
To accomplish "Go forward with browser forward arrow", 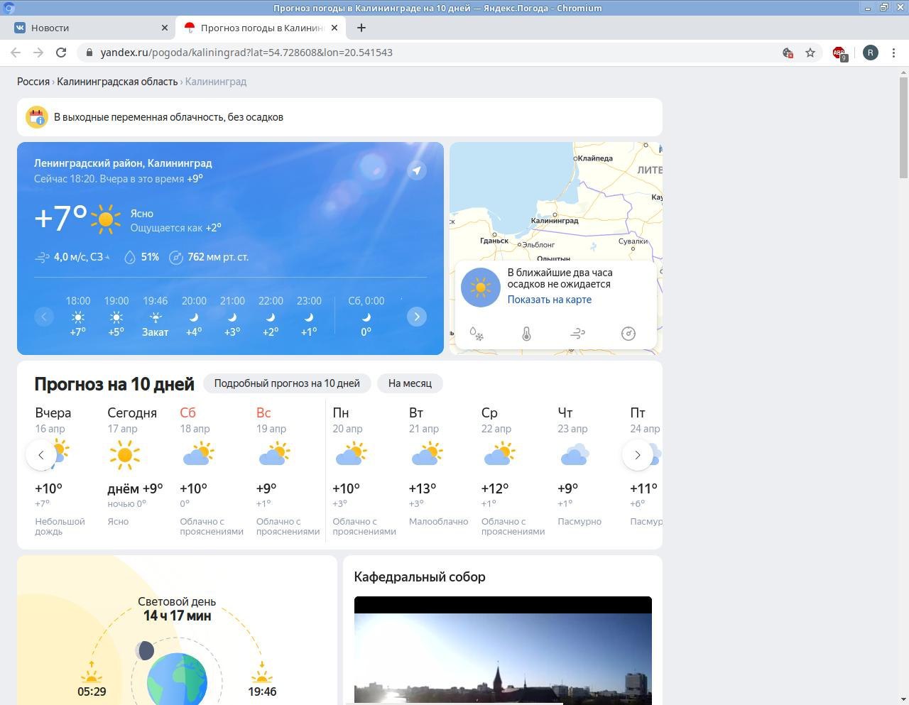I will [x=38, y=53].
